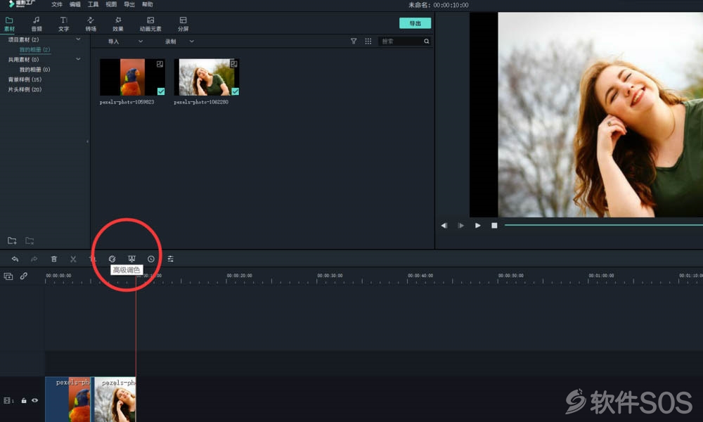The image size is (703, 422).
Task: Delete the selected media folder
Action: 30,241
